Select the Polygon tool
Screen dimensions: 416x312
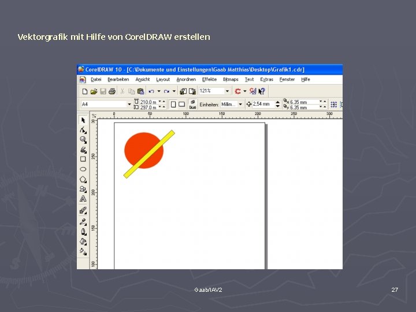(x=83, y=180)
